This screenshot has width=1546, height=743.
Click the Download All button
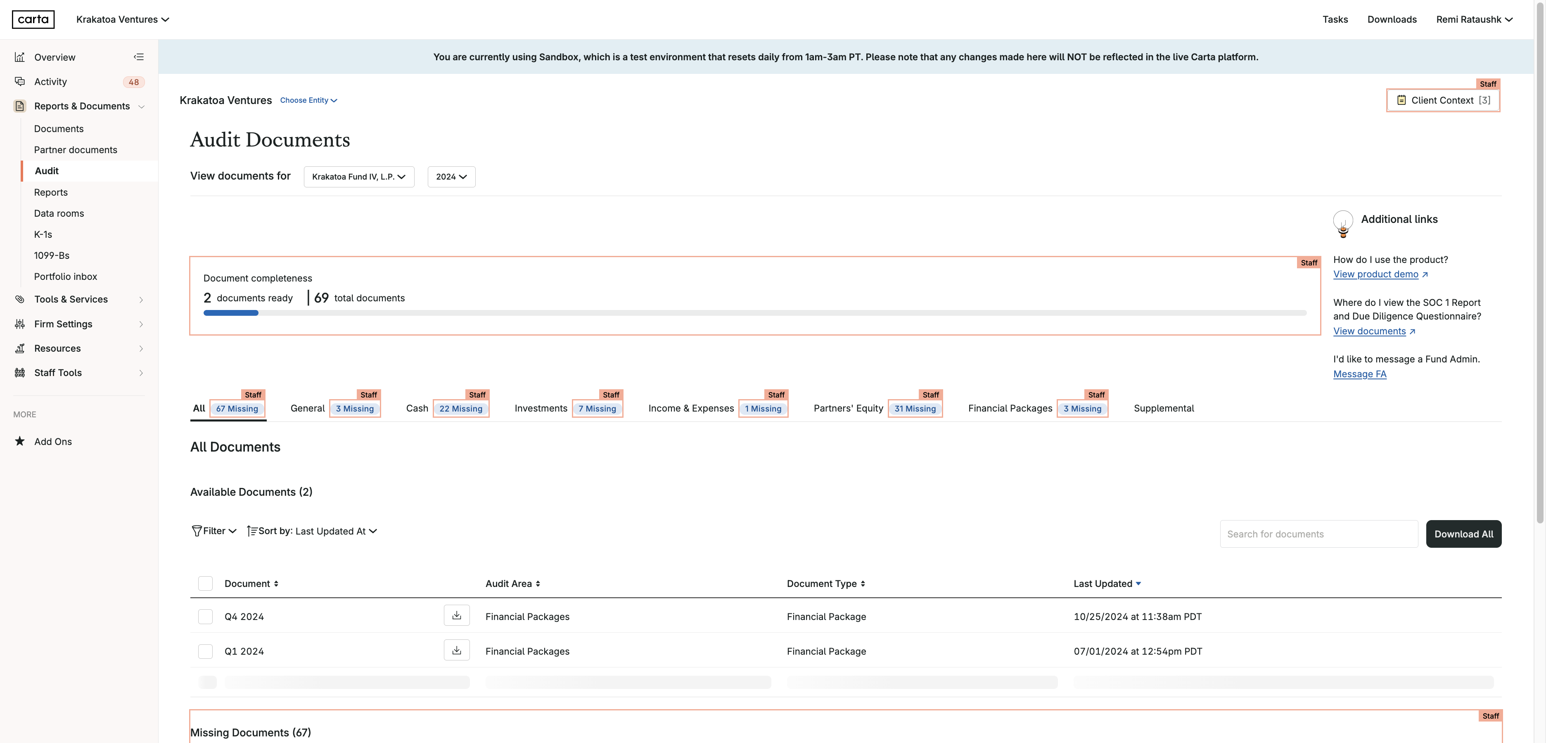point(1464,534)
